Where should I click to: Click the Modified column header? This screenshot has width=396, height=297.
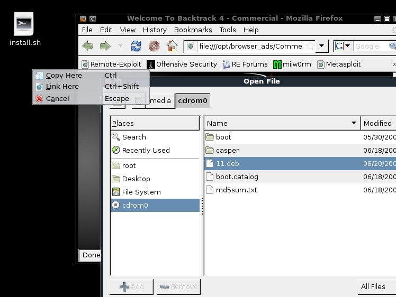click(379, 123)
